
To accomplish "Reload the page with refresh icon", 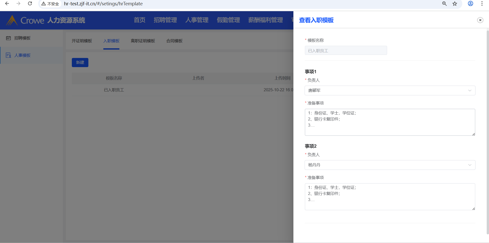I will (x=30, y=4).
